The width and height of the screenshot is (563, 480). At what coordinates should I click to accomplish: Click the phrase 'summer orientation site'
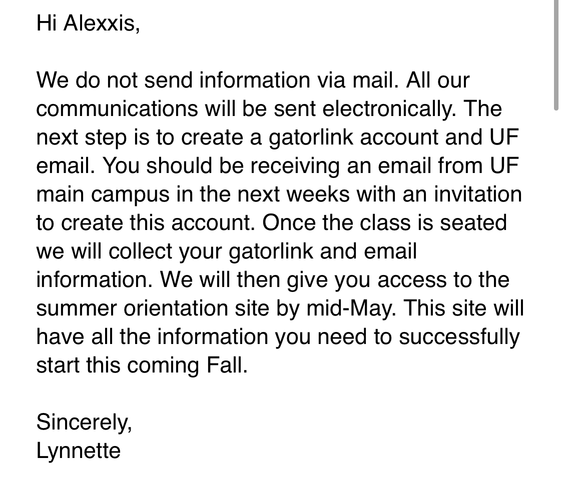point(153,308)
